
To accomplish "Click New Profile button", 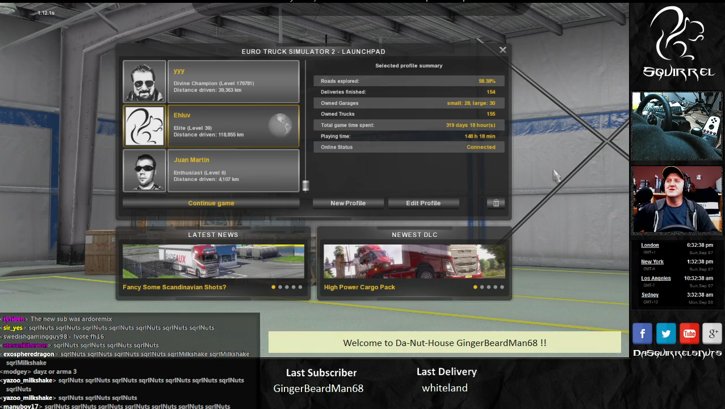I will 348,203.
